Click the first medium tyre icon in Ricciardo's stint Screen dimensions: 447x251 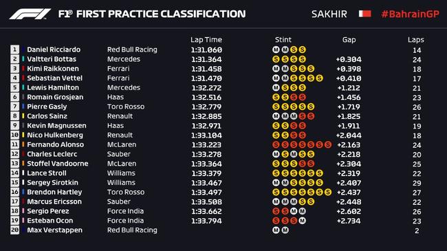click(x=276, y=50)
